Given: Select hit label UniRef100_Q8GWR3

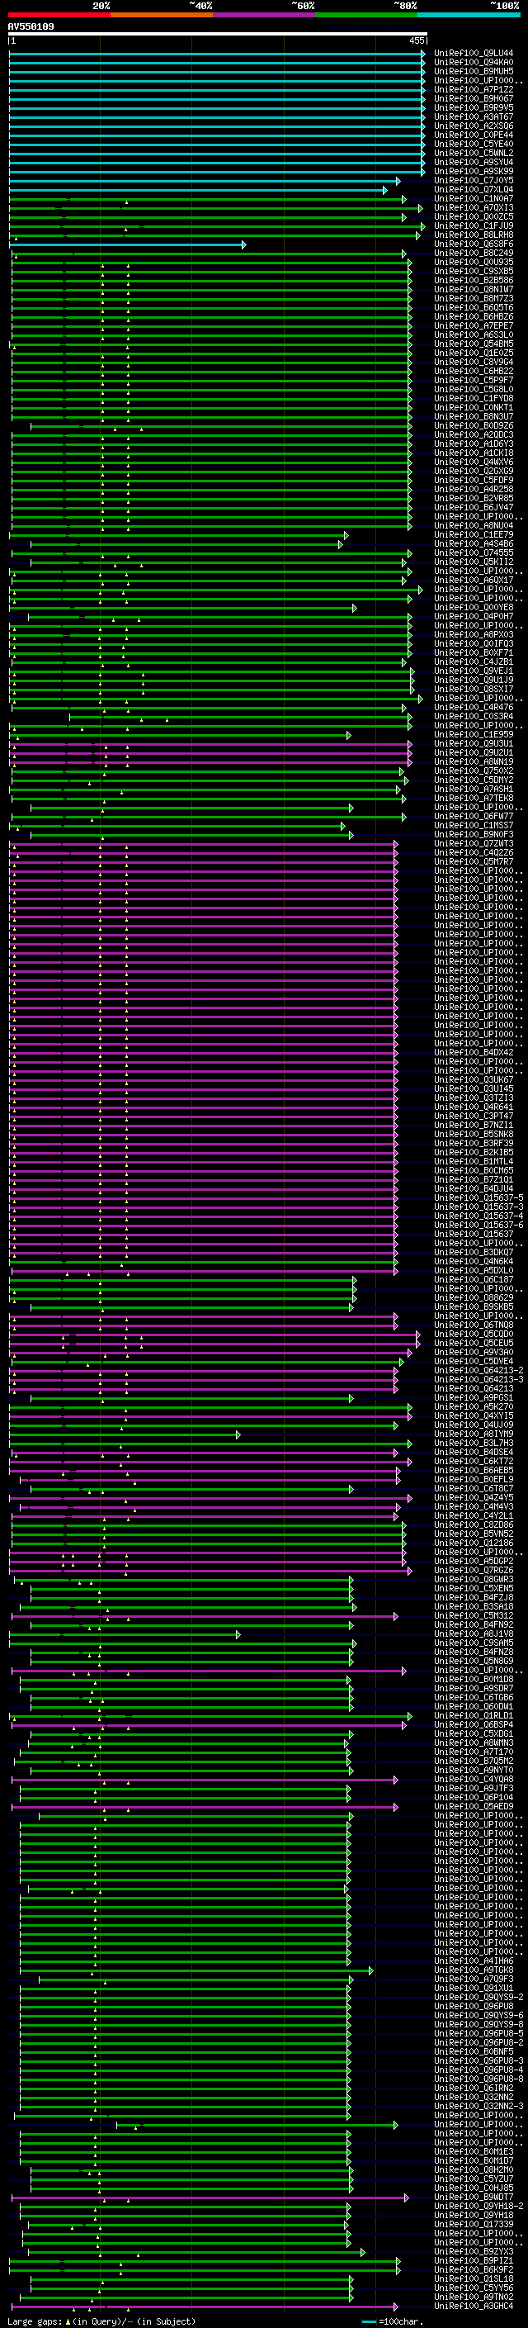Looking at the screenshot, I should [x=474, y=1579].
